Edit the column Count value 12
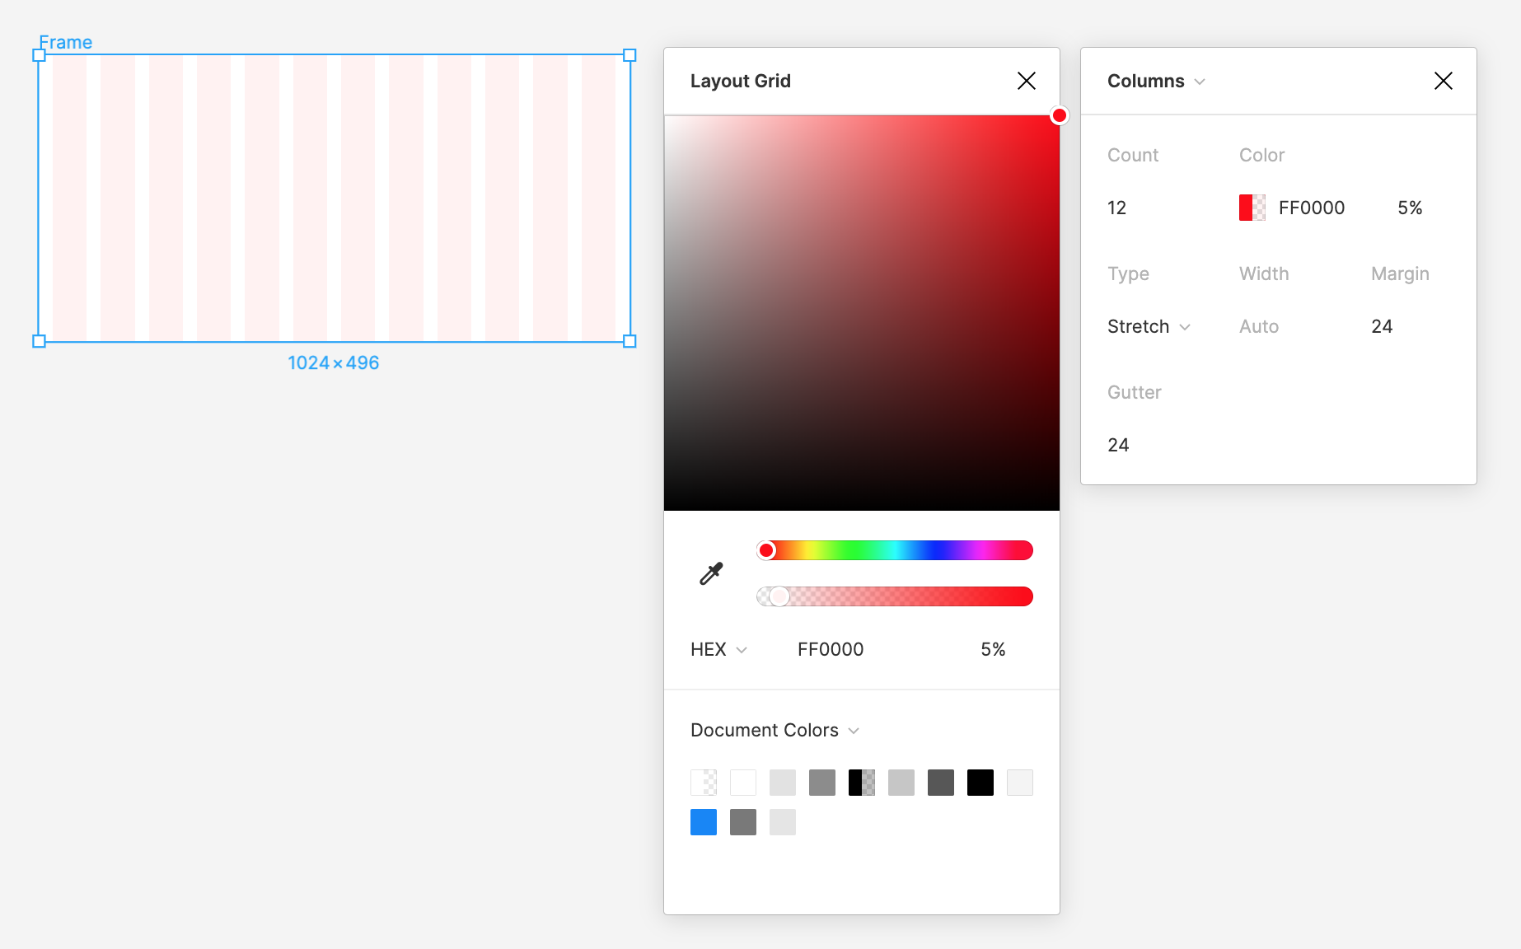 point(1117,208)
